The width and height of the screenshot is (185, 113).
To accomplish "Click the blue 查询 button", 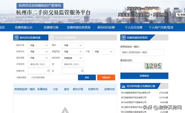I will click(x=87, y=78).
